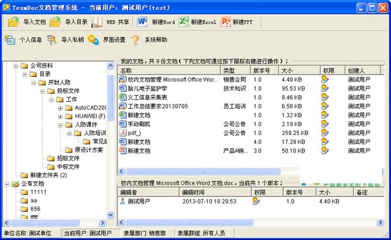Select the 中标文件 folder
Viewport: 391px width, 240px height.
68,167
